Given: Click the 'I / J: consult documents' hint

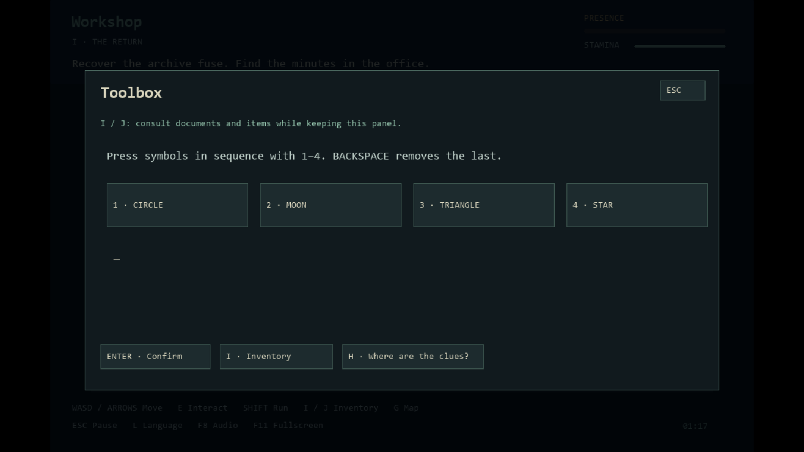Looking at the screenshot, I should click(x=251, y=123).
